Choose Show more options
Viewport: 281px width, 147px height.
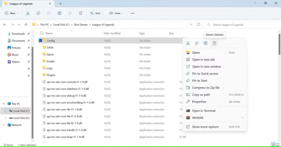tap(215, 127)
